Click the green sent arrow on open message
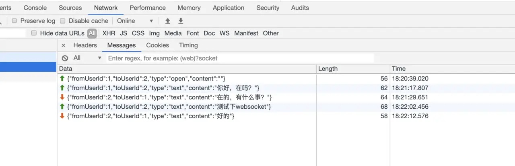515x166 pixels. 62,79
